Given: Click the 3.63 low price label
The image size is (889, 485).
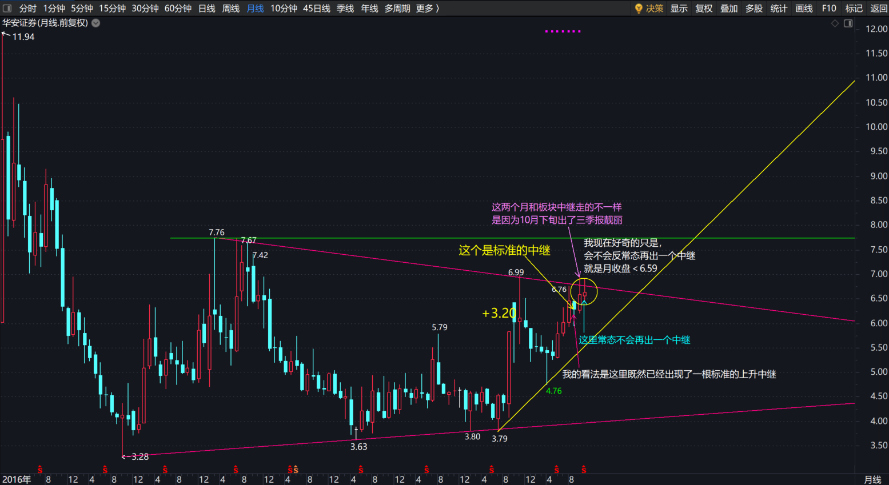Looking at the screenshot, I should point(359,447).
